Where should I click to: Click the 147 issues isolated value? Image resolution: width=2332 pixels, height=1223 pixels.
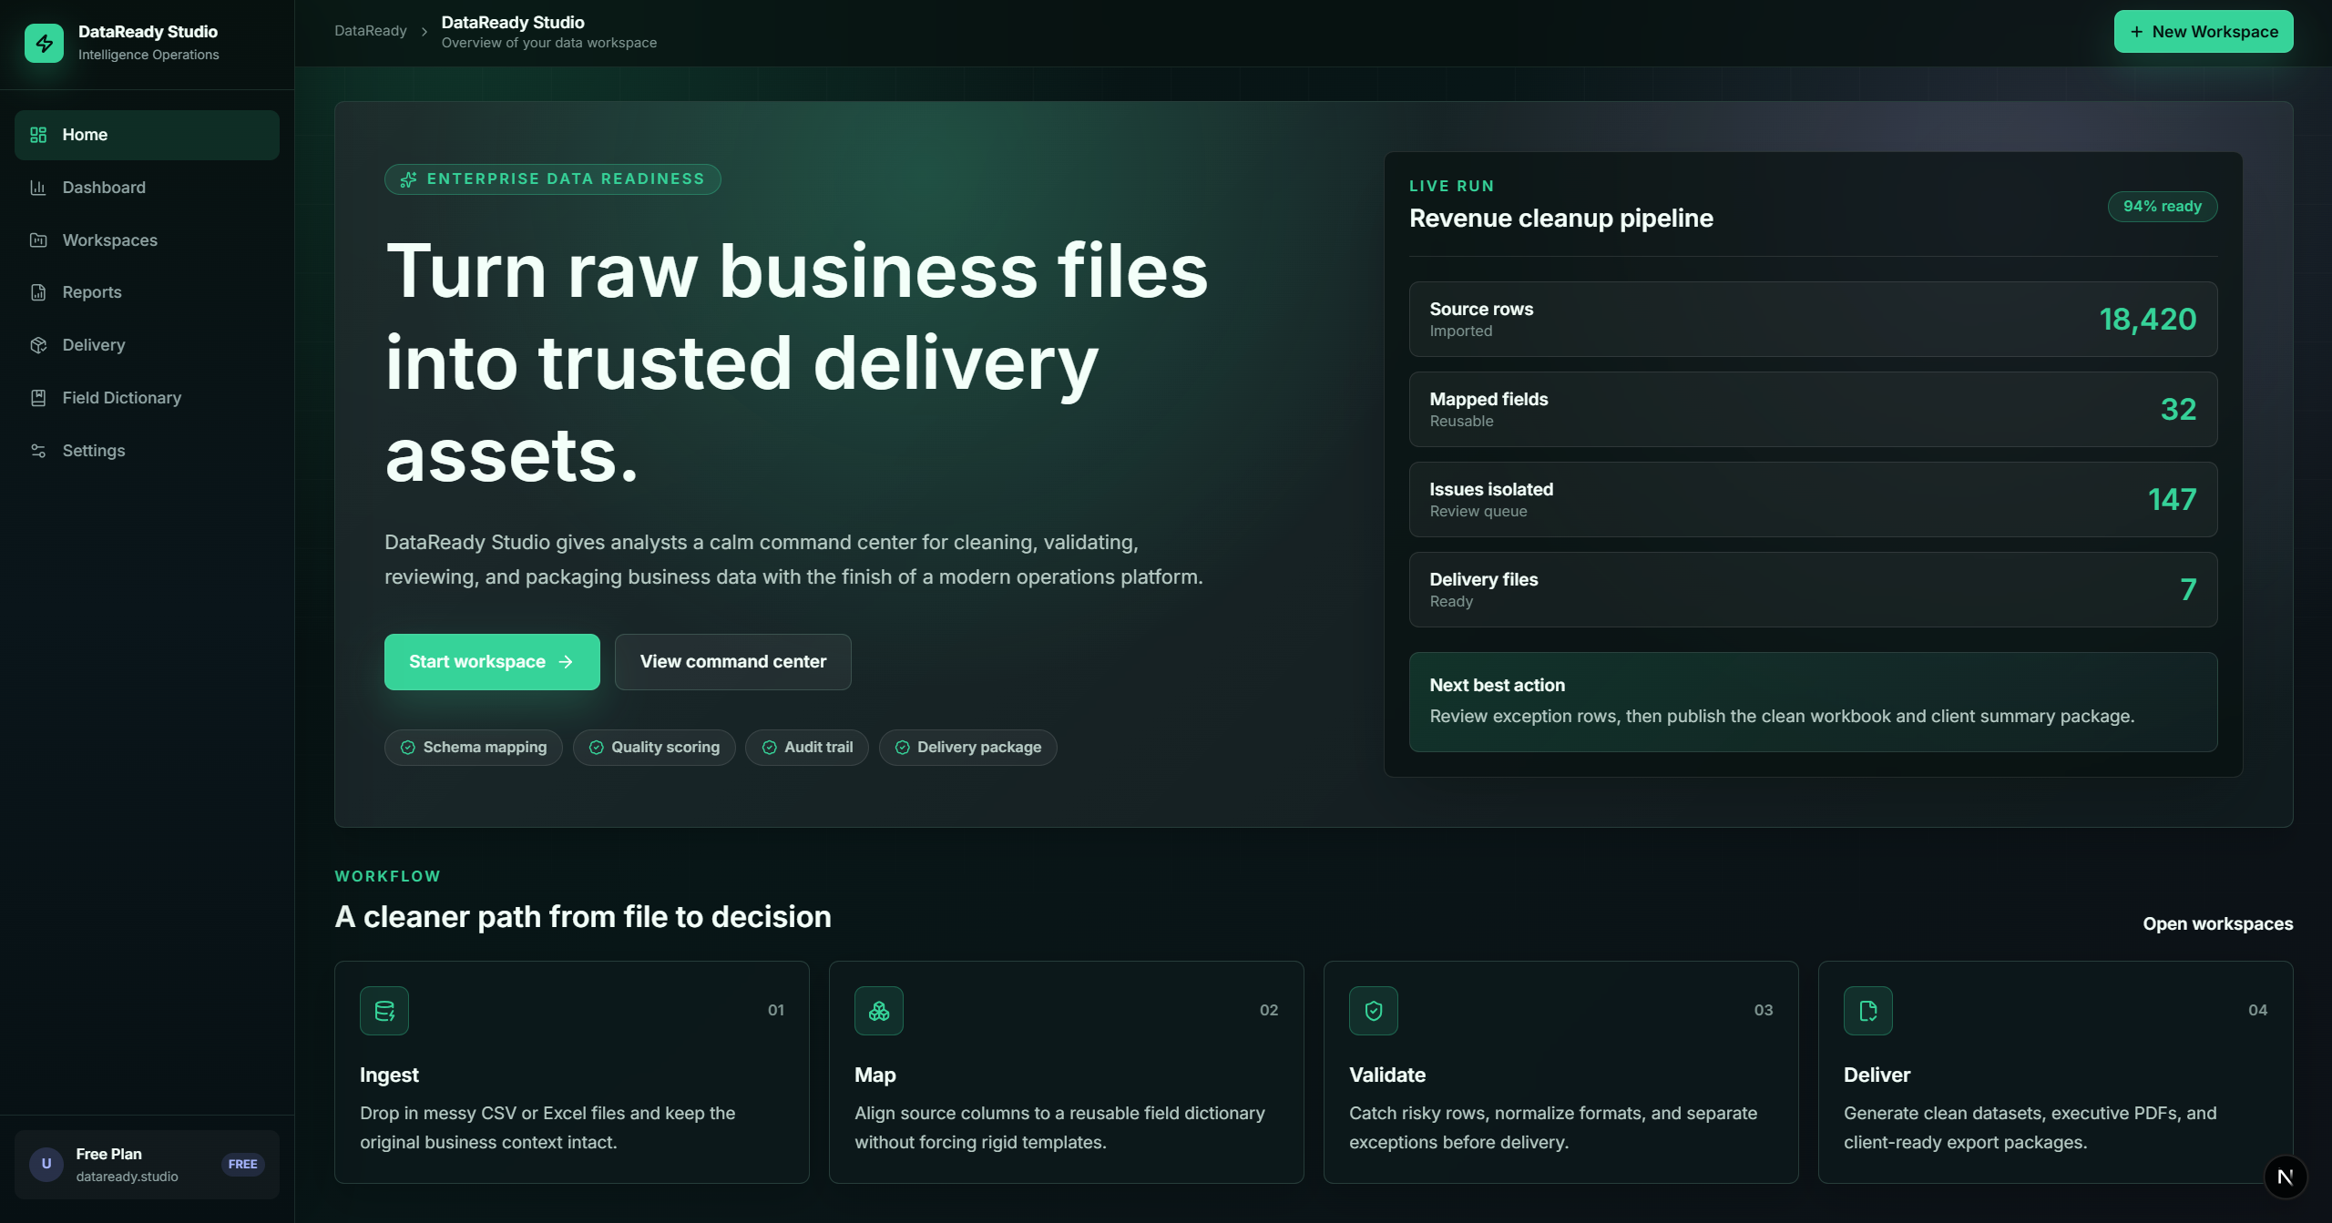click(2173, 500)
